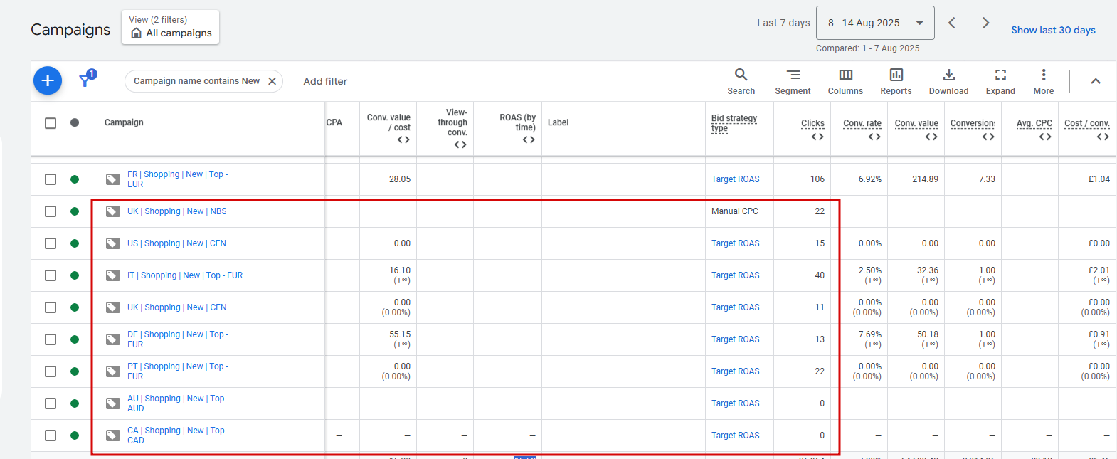
Task: Tick the checkbox for UK Shopping New NBS
Action: 51,211
